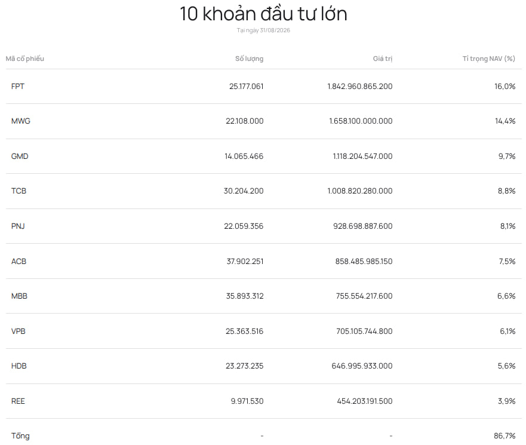Click the 'Tỉ trọng NAV (%)' column header
Image resolution: width=526 pixels, height=445 pixels.
[489, 59]
